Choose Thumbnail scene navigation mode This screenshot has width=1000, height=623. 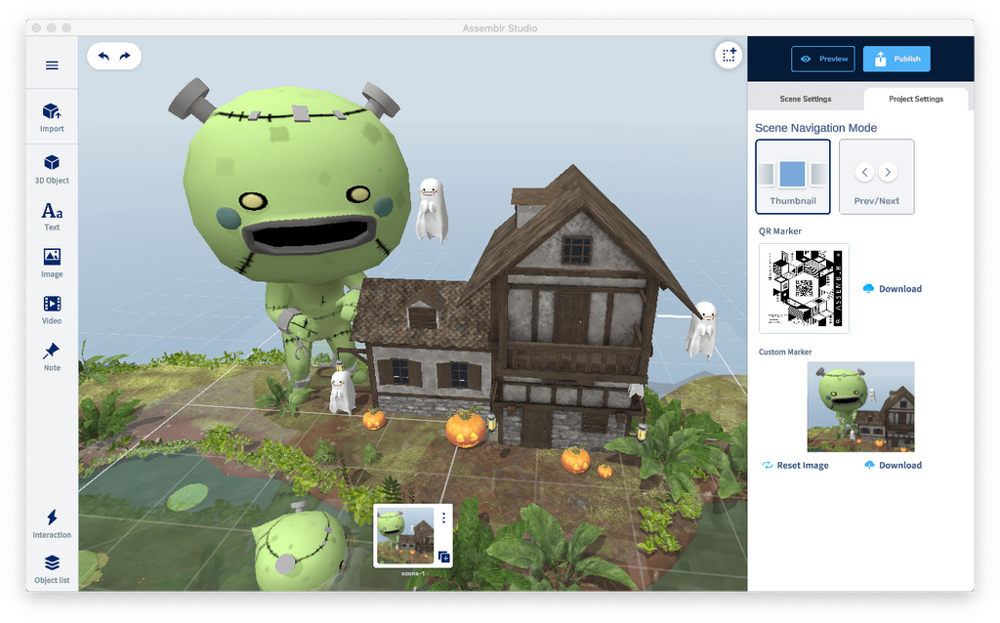(x=793, y=177)
